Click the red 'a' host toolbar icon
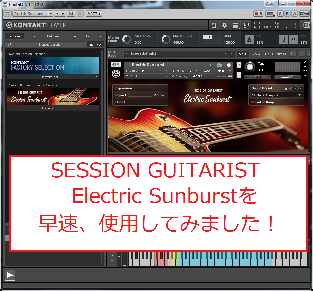 (258, 14)
